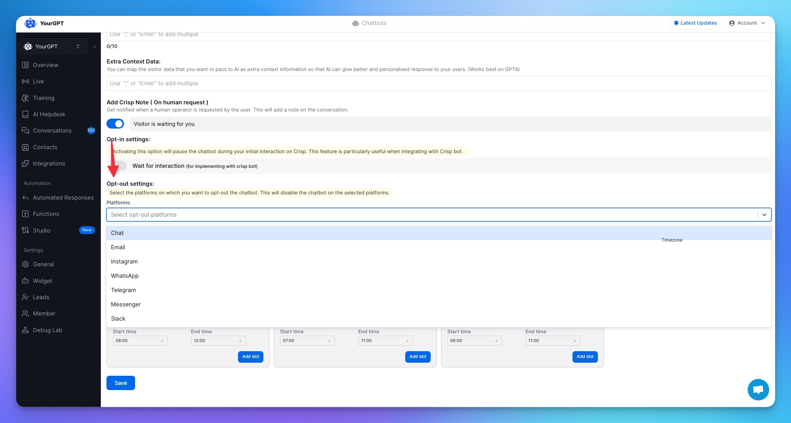Click the Chatbots robot icon
This screenshot has width=791, height=423.
[x=355, y=23]
